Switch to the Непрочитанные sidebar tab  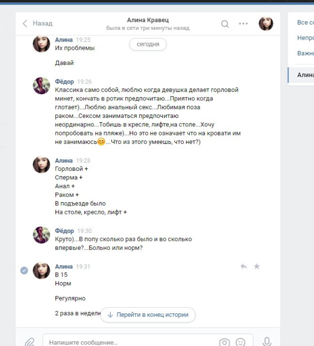(x=305, y=38)
